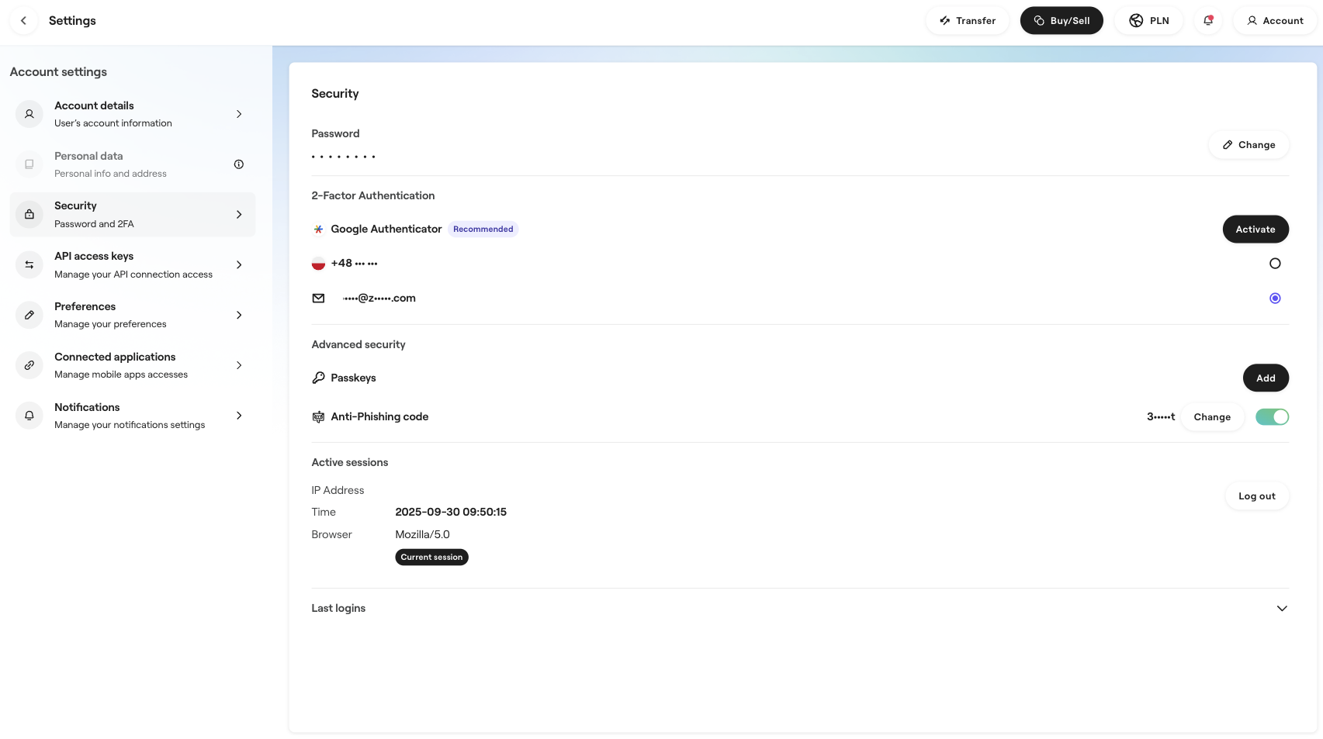Click the API access keys arrows icon
This screenshot has height=739, width=1323.
pos(29,264)
